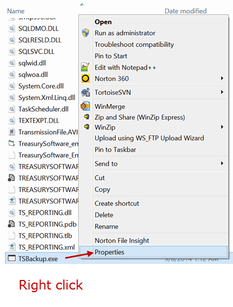Click the TaskScheduler.dll file icon
This screenshot has width=233, height=307.
coord(12,109)
